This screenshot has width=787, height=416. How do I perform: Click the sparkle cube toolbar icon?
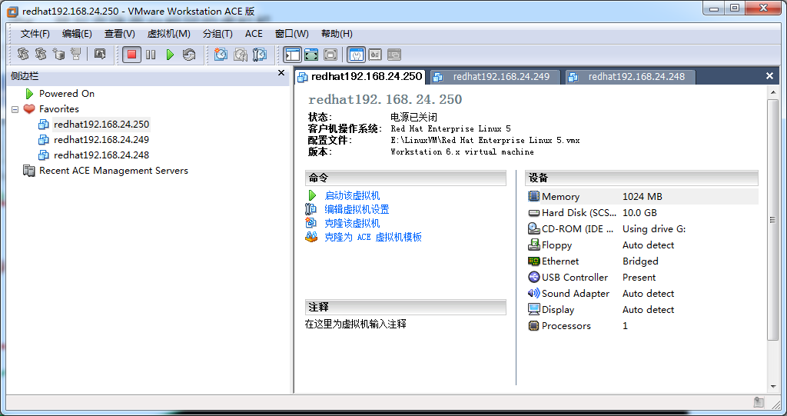pyautogui.click(x=58, y=55)
